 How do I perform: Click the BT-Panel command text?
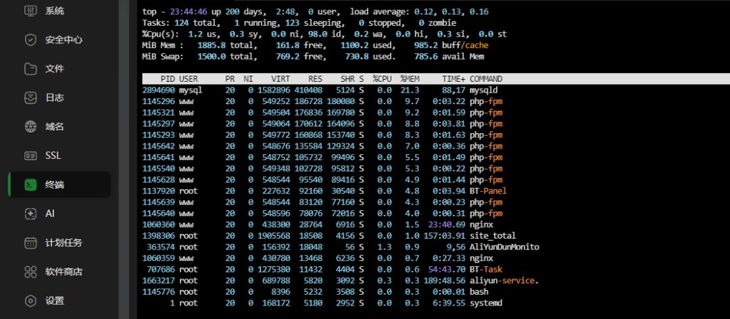click(488, 191)
